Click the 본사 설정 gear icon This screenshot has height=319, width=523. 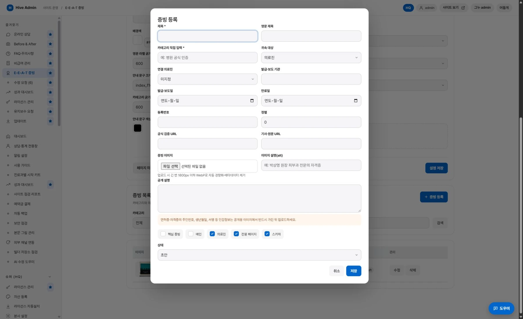click(x=8, y=316)
